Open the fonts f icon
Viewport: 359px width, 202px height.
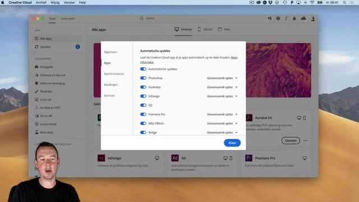pos(286,19)
